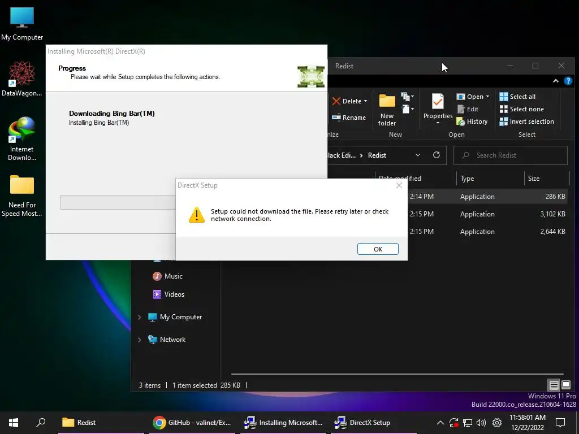Show hidden tray icons chevron
This screenshot has width=579, height=434.
click(x=440, y=423)
